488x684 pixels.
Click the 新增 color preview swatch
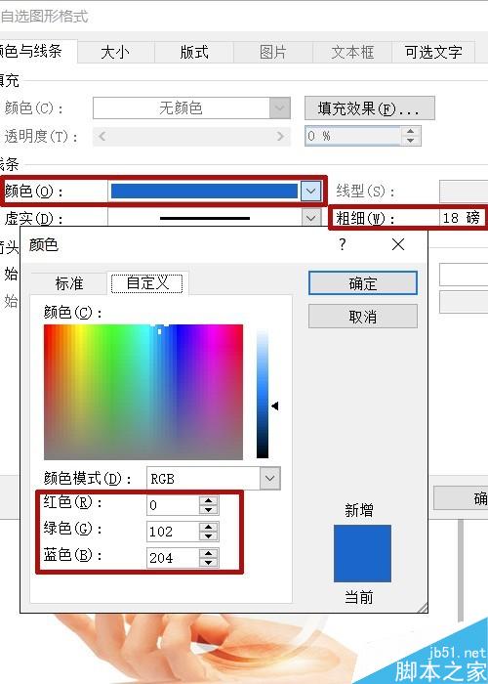click(x=362, y=553)
